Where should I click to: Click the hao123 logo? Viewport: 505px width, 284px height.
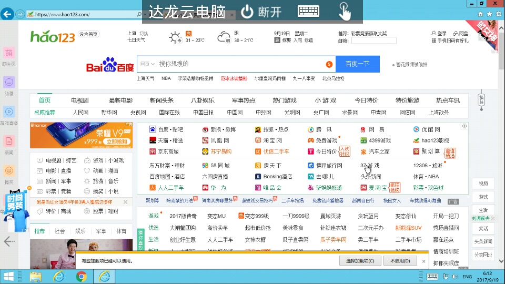(53, 36)
